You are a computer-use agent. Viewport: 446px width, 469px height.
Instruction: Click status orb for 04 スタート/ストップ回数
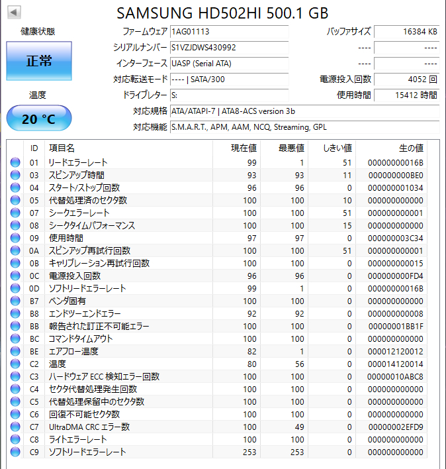coord(15,187)
